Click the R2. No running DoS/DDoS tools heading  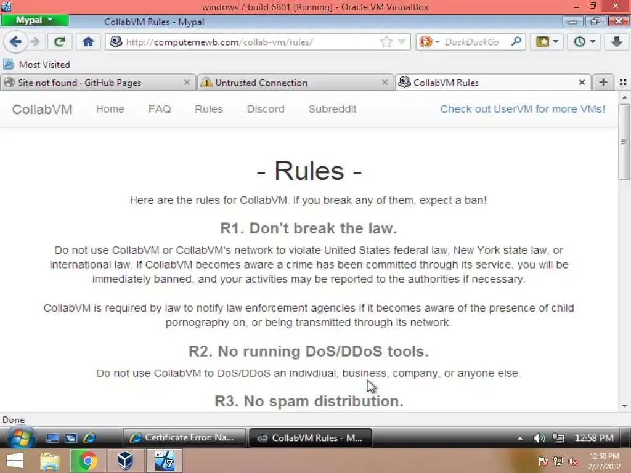pyautogui.click(x=309, y=351)
